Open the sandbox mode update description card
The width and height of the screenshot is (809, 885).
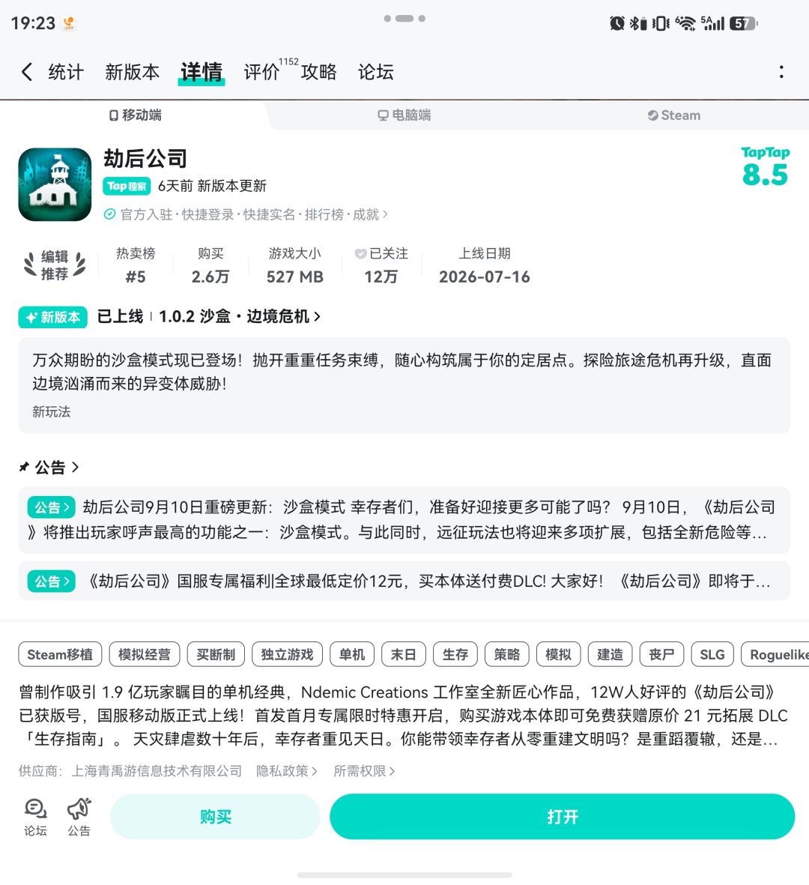(404, 385)
